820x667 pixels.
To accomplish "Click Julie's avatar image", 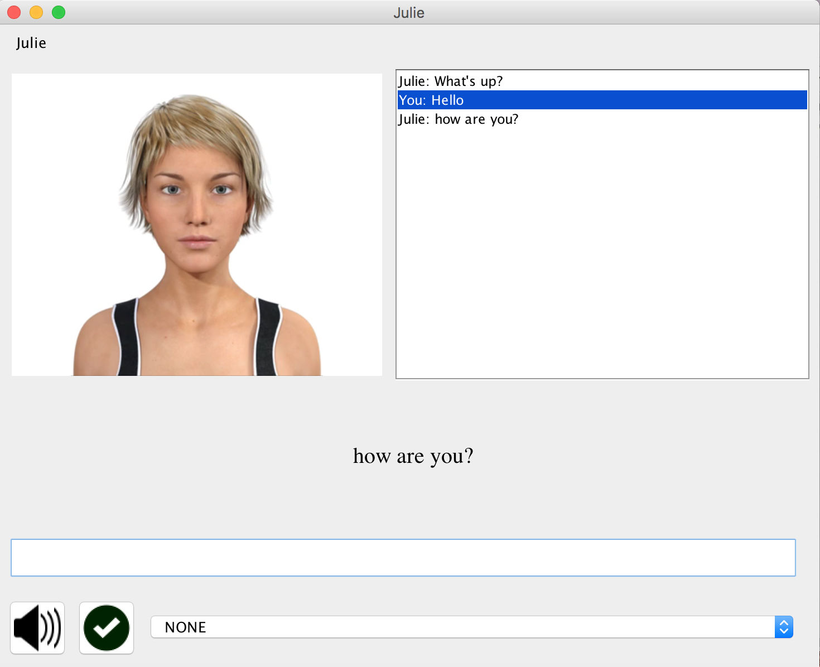I will pos(197,225).
